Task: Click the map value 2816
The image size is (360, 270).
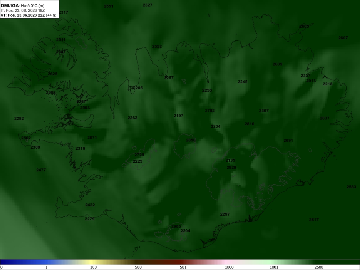Action: click(x=249, y=124)
